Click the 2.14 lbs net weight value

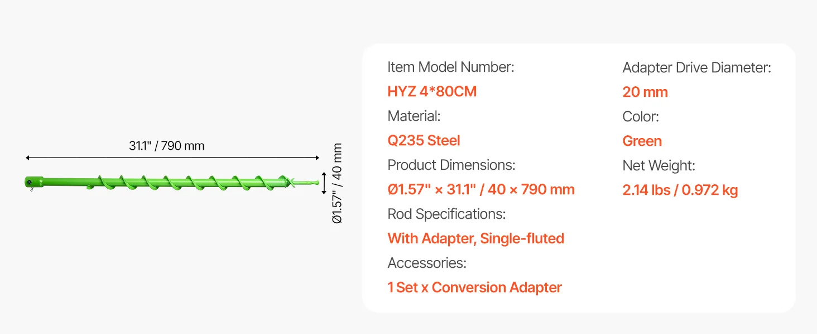(x=680, y=190)
